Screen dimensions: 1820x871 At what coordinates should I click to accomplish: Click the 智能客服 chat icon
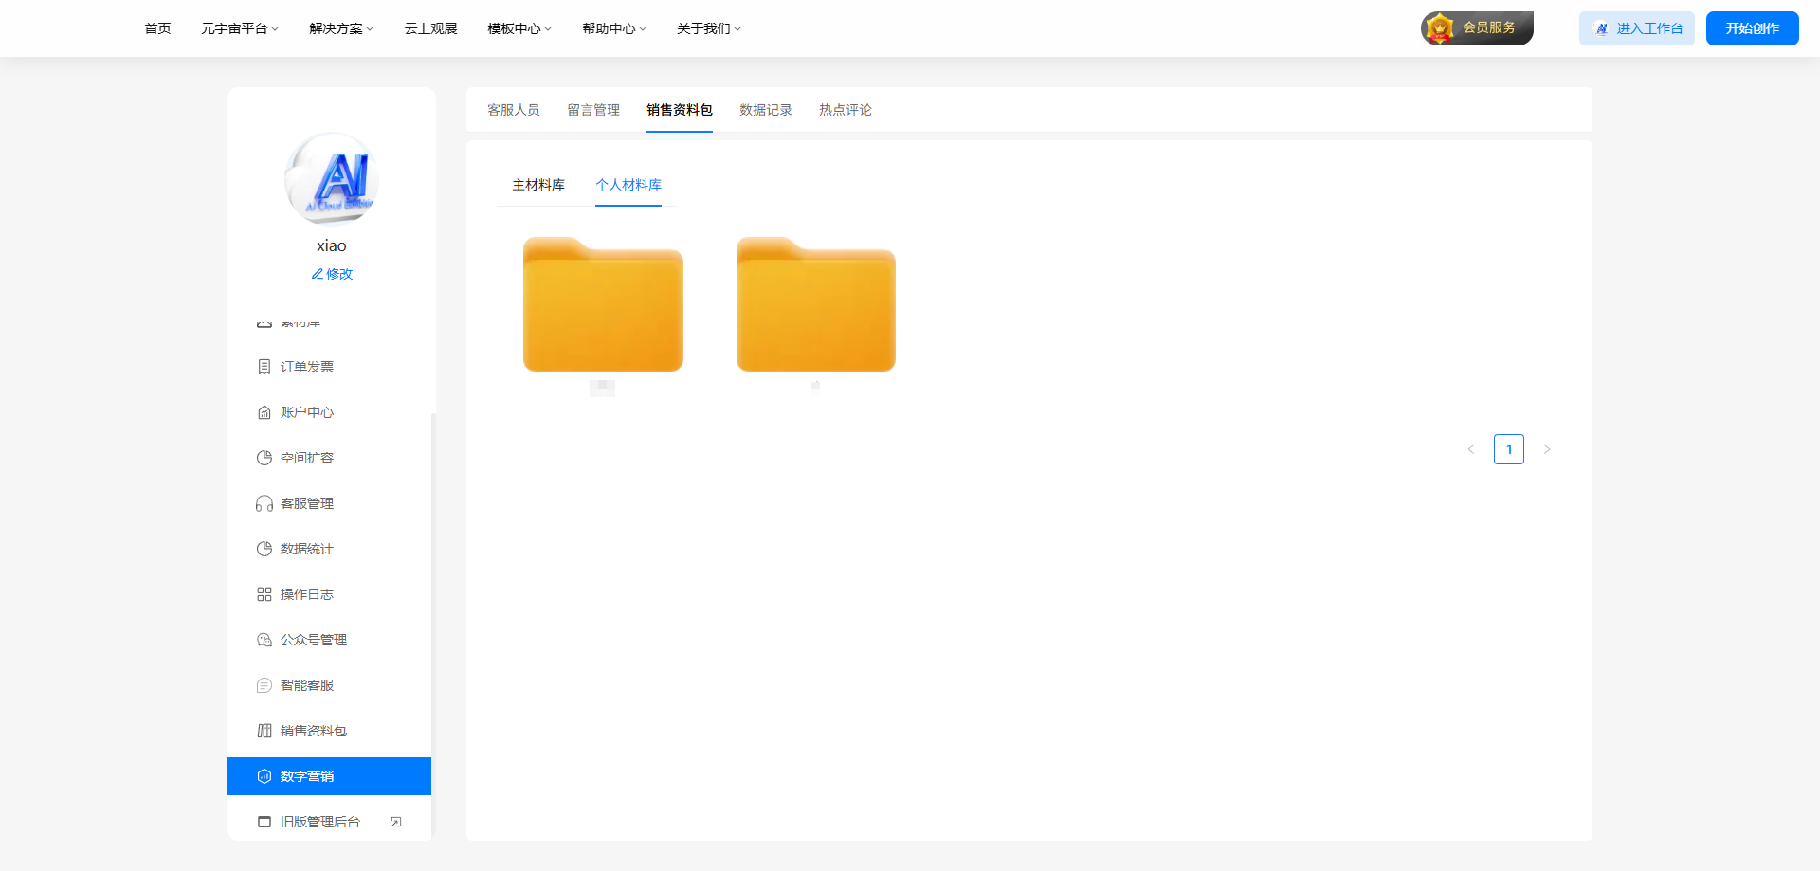[x=264, y=684]
